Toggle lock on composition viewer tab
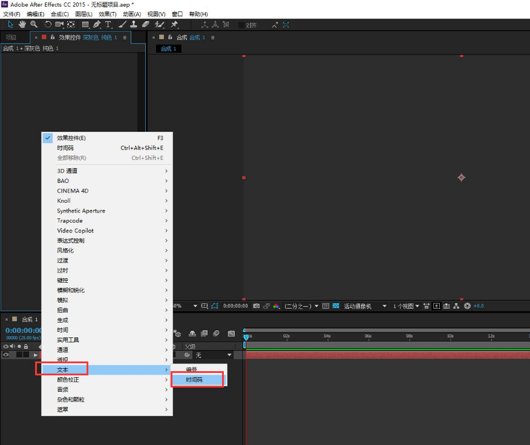The image size is (530, 445). pos(170,37)
